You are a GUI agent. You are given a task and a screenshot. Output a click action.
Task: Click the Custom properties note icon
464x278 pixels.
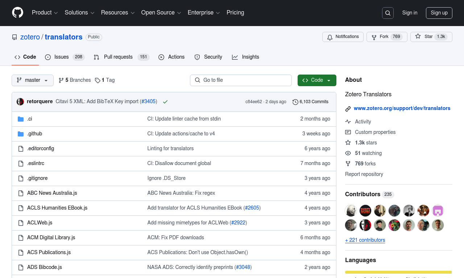[x=348, y=132]
